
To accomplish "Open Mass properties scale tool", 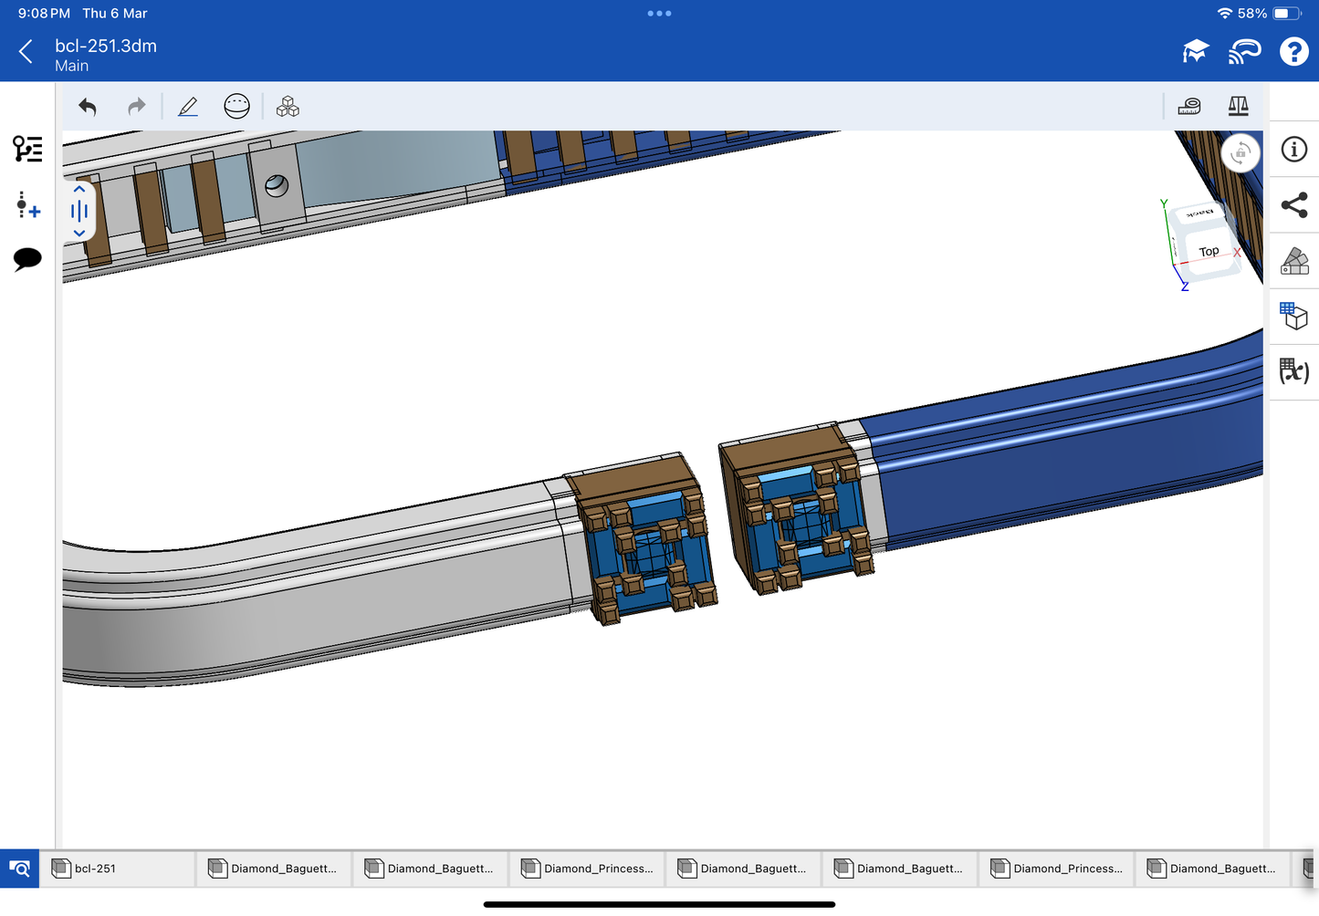I will click(1238, 107).
